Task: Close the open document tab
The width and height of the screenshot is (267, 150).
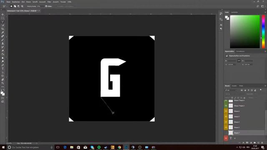Action: click(x=39, y=11)
